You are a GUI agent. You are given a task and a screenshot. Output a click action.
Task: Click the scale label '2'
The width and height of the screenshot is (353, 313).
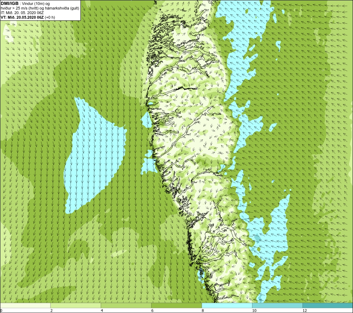click(52, 311)
